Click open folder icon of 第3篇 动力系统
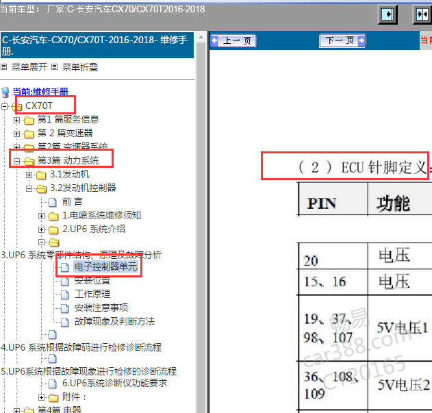 click(29, 161)
